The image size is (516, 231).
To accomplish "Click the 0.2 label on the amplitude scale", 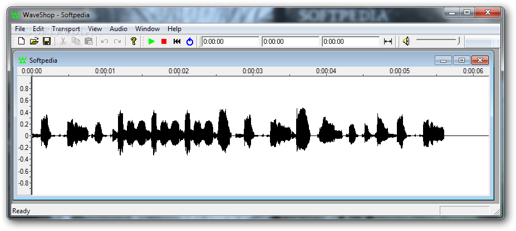I will tap(24, 124).
